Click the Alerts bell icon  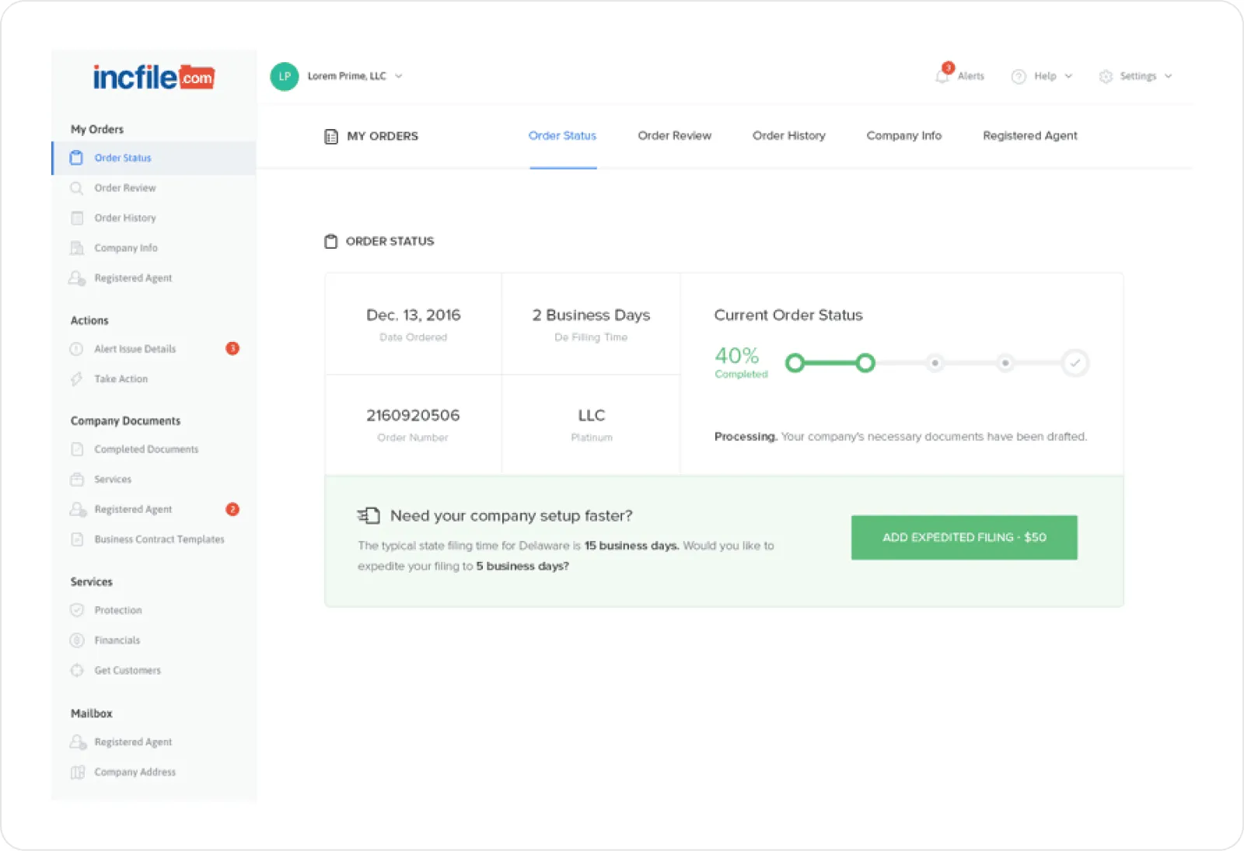pos(942,76)
